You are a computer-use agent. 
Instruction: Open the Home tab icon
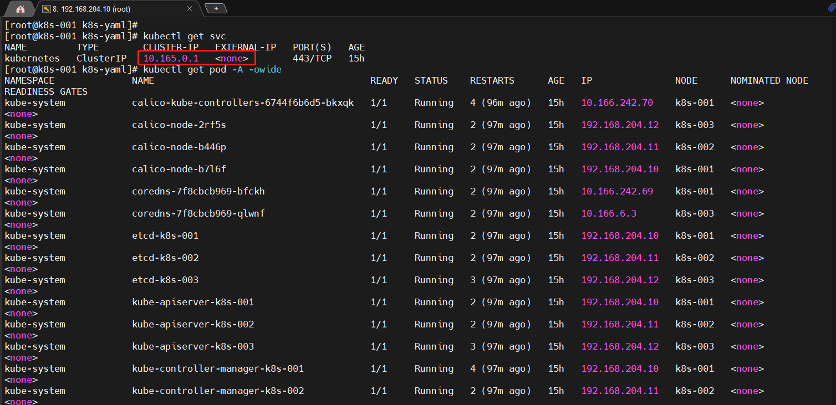click(x=21, y=9)
